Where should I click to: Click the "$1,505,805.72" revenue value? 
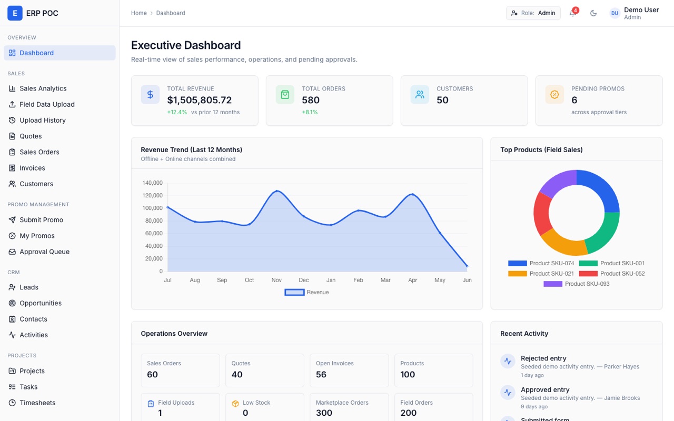[x=200, y=100]
